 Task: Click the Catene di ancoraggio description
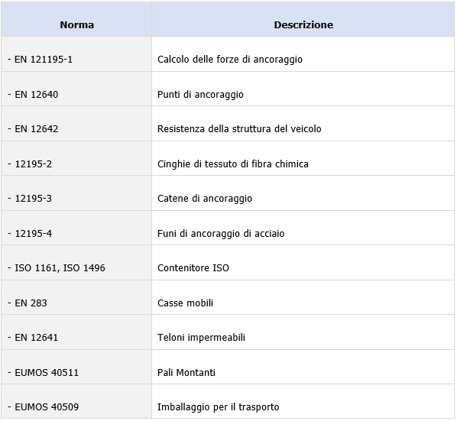pyautogui.click(x=205, y=199)
